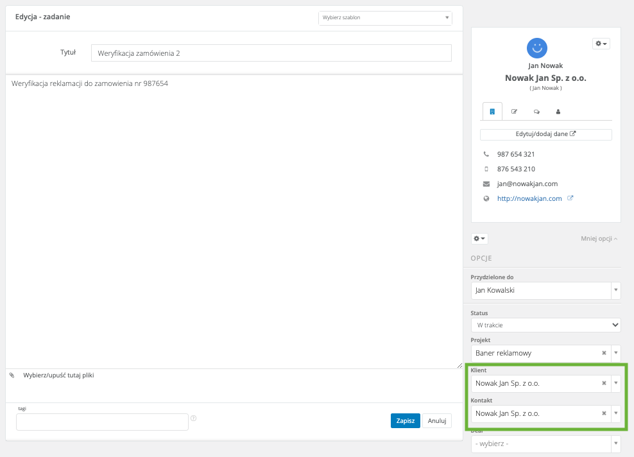634x457 pixels.
Task: Open the gear menu in the contact card
Action: point(601,44)
